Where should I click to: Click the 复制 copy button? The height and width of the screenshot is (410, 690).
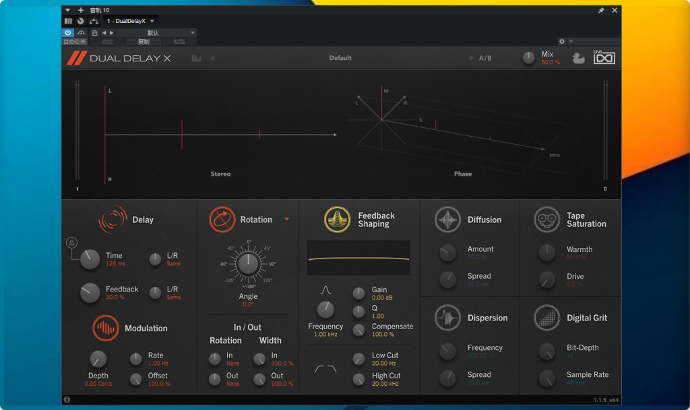click(x=144, y=42)
